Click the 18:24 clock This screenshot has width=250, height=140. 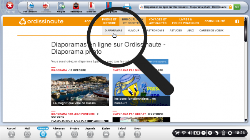pos(240,133)
